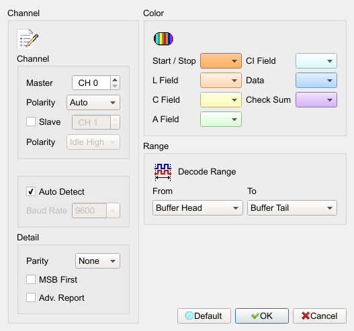This screenshot has width=354, height=331.
Task: Pick the C Field yellow color swatch
Action: pyautogui.click(x=221, y=100)
